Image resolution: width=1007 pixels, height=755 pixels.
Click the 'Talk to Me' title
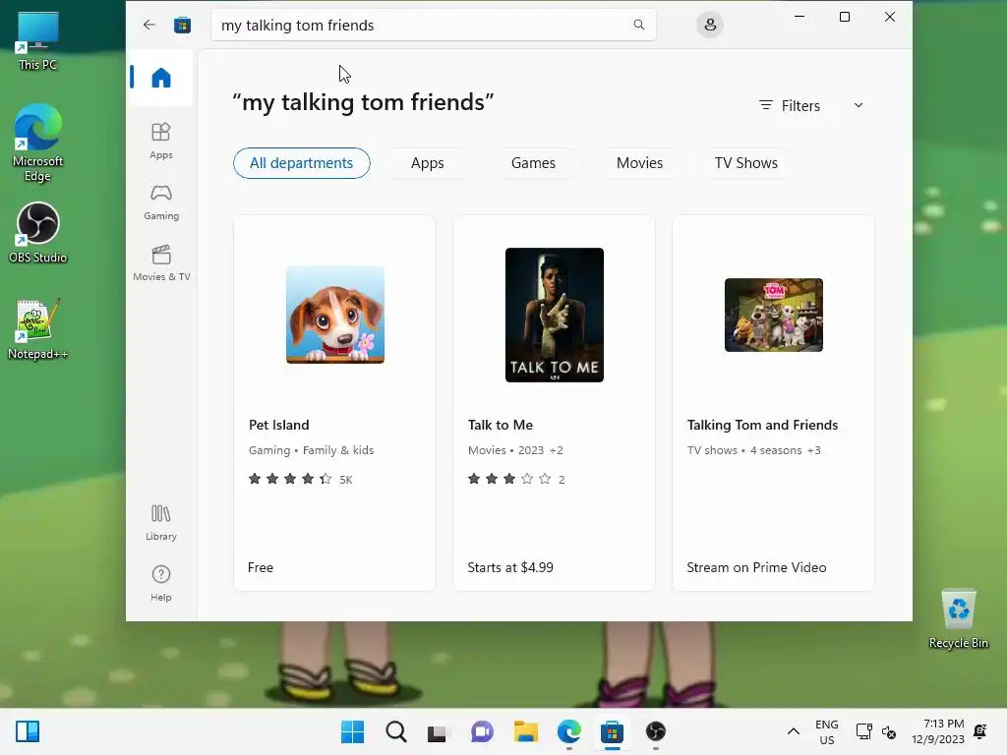[501, 425]
